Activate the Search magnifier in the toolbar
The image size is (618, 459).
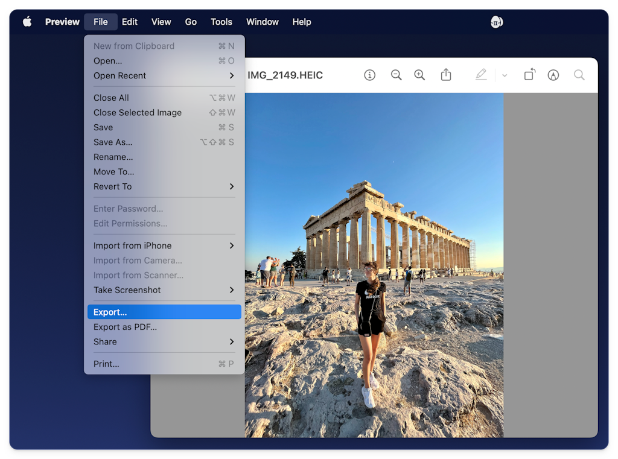coord(579,75)
